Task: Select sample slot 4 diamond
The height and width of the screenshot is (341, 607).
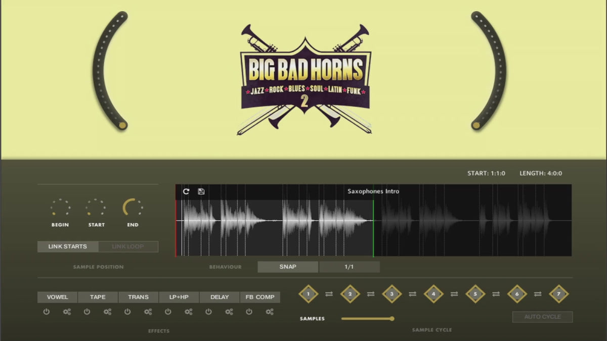Action: tap(433, 294)
